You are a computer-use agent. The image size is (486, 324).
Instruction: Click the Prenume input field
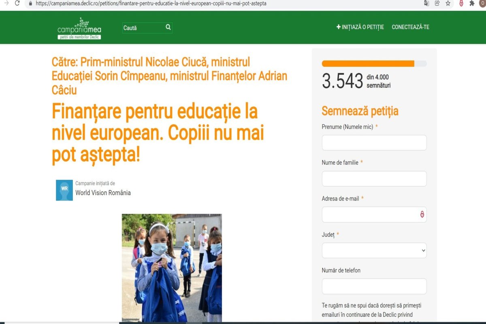[374, 143]
